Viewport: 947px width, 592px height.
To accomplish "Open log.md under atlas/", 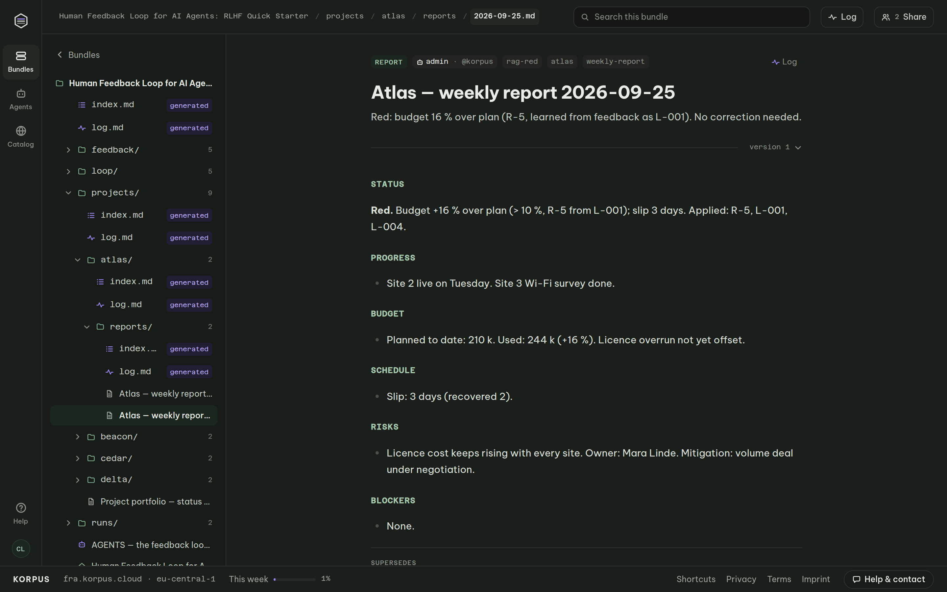I will (x=134, y=305).
